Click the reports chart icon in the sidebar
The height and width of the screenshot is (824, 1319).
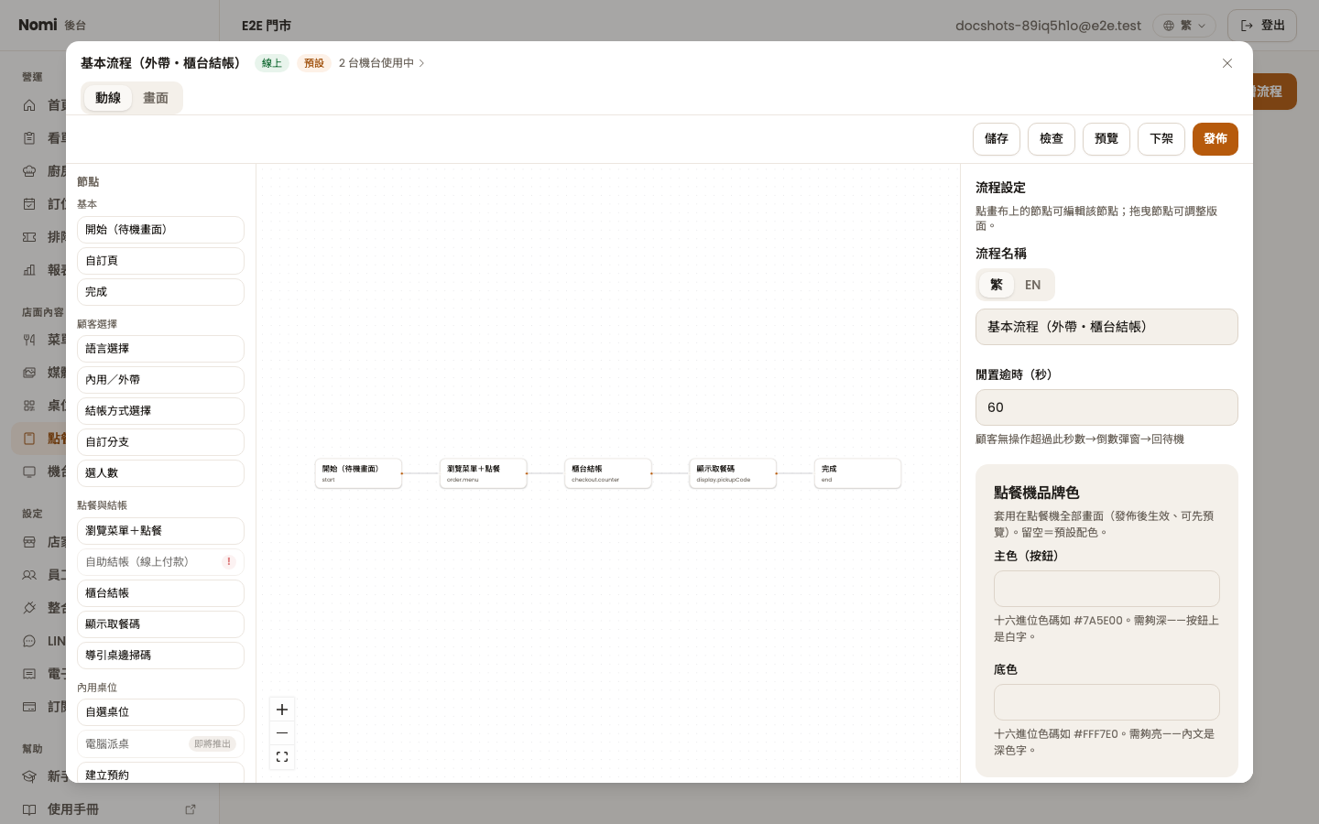[29, 270]
